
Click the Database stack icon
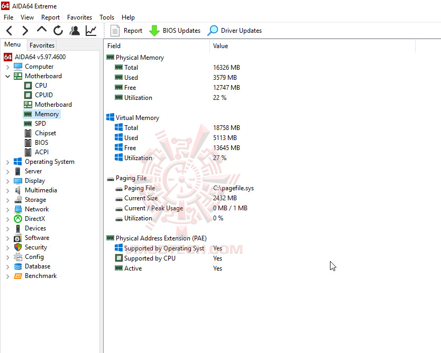(18, 266)
